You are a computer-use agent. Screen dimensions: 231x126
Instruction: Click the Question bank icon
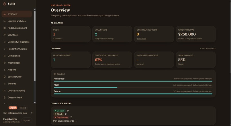tap(5, 98)
